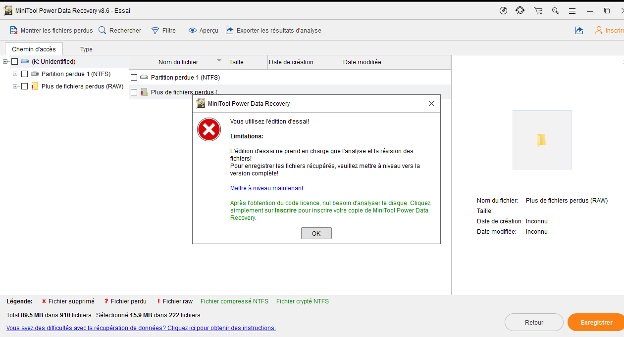Click the folder preview thumbnail
624x337 pixels.
click(542, 140)
